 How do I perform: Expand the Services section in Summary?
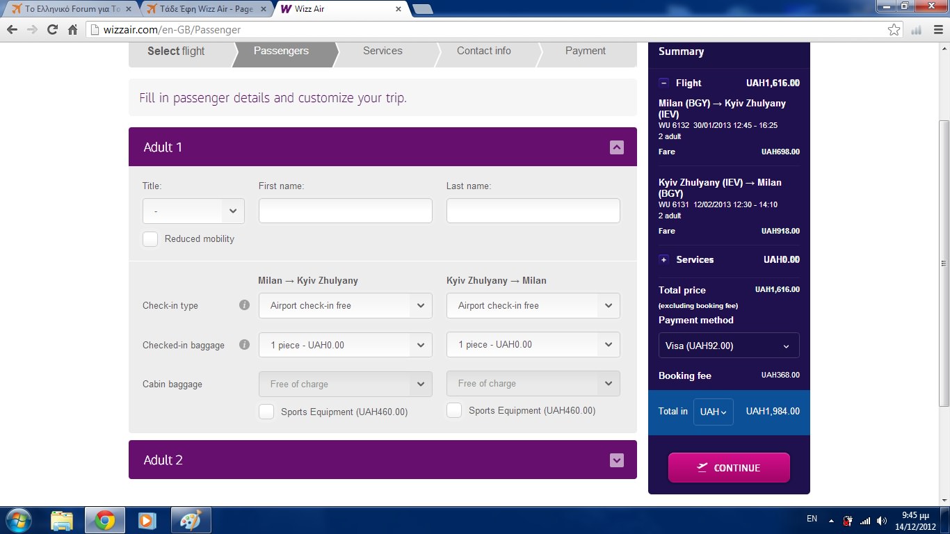(663, 259)
